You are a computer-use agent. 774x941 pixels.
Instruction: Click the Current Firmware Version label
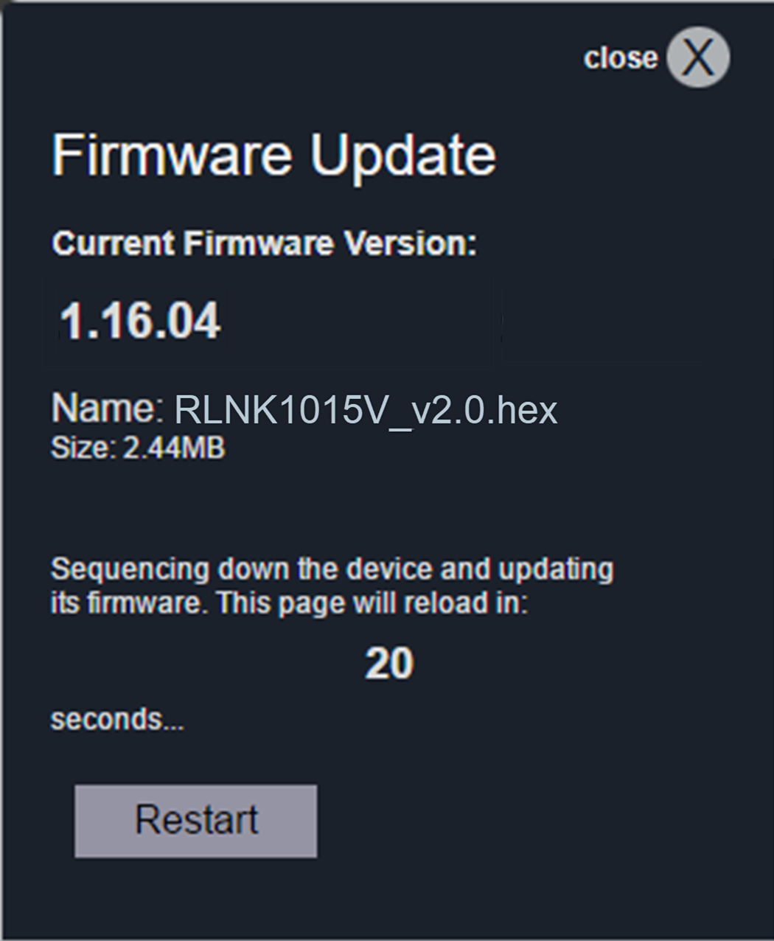265,243
